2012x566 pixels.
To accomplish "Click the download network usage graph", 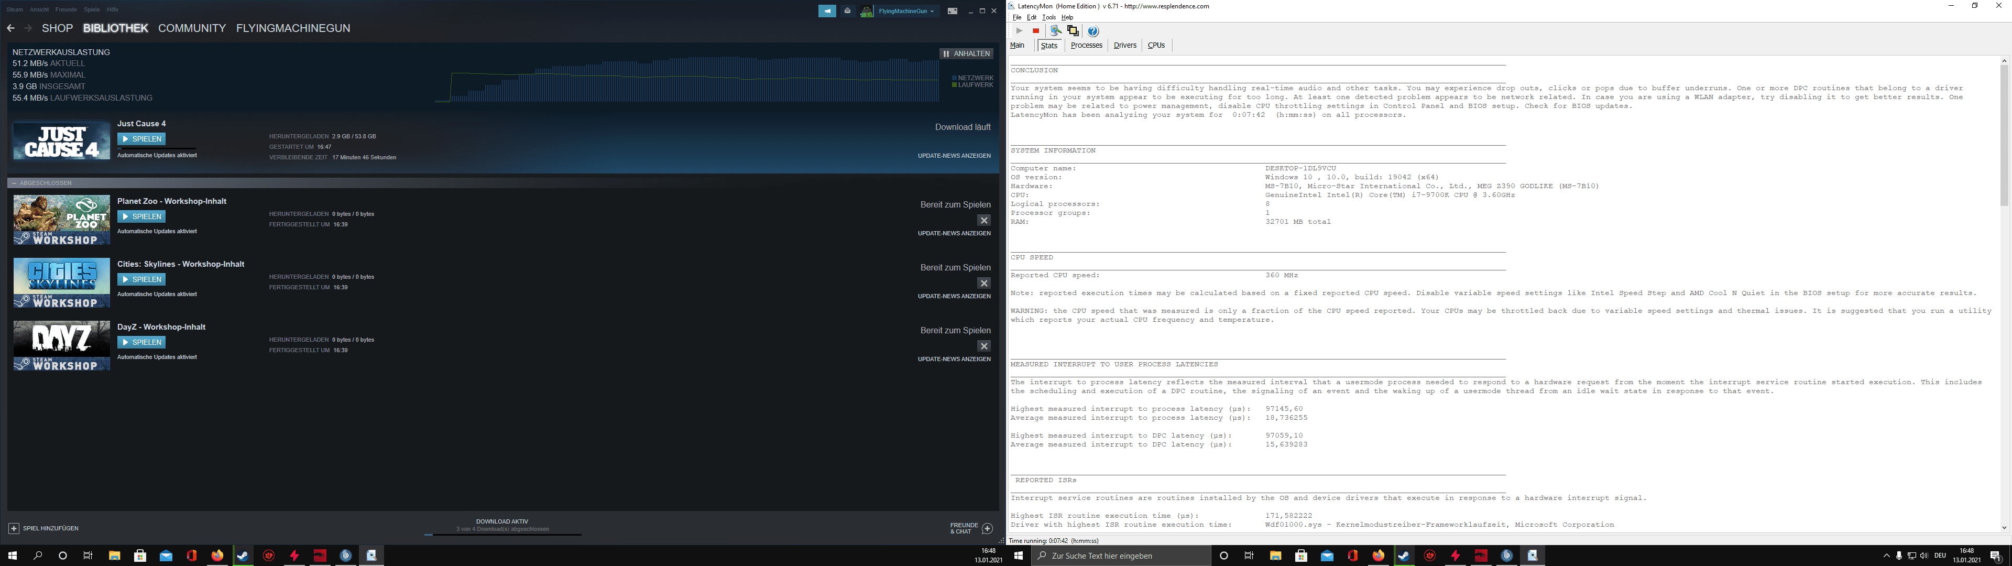I will (687, 80).
